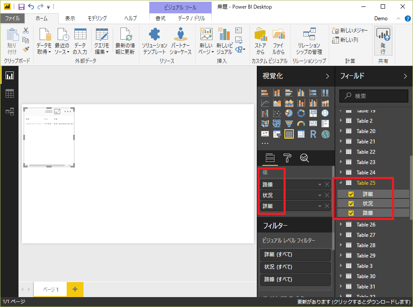Switch to Data view in left sidebar

10,93
